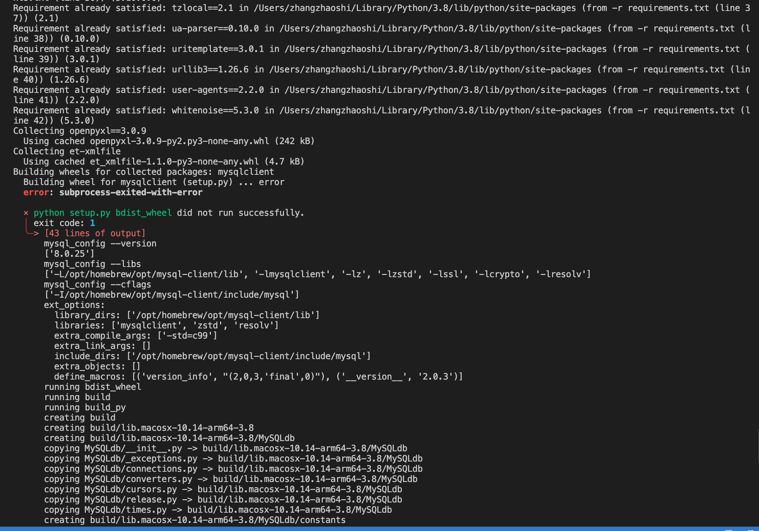Select the red error text subprocess-exited-with-error
The height and width of the screenshot is (531, 759).
(x=131, y=192)
